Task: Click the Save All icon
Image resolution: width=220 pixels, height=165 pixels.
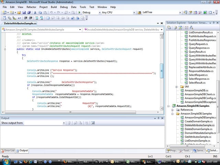Action: pyautogui.click(x=29, y=12)
